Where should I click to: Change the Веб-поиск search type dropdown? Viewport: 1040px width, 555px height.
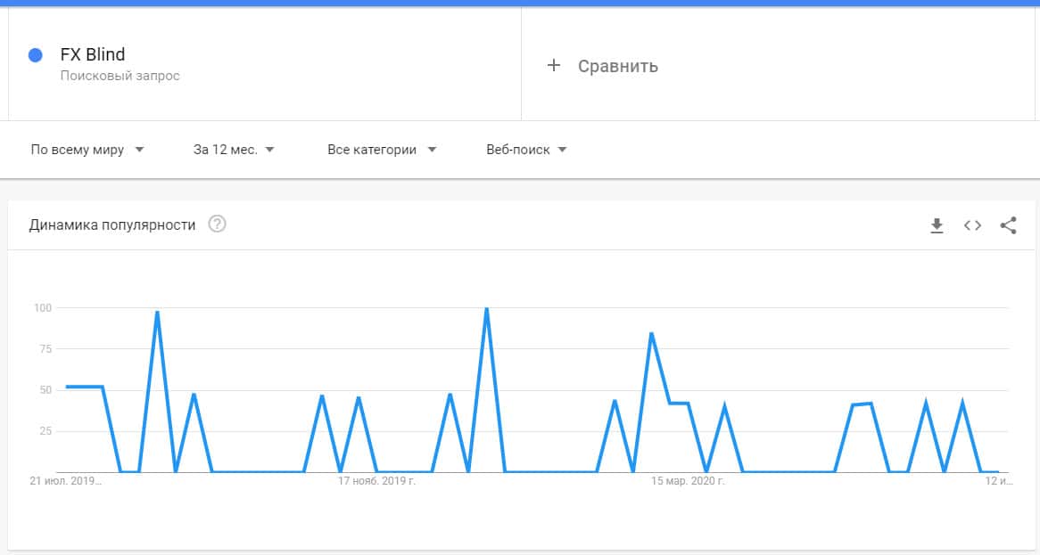pyautogui.click(x=526, y=150)
